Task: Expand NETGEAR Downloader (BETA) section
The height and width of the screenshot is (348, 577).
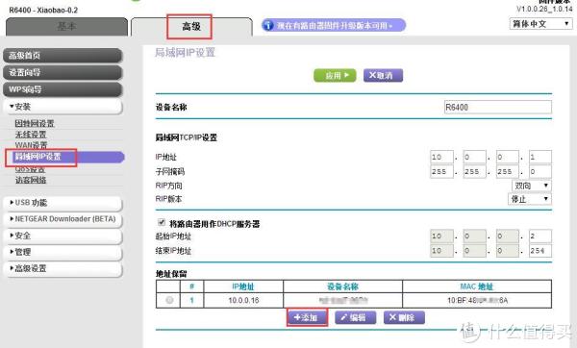Action: (63, 219)
